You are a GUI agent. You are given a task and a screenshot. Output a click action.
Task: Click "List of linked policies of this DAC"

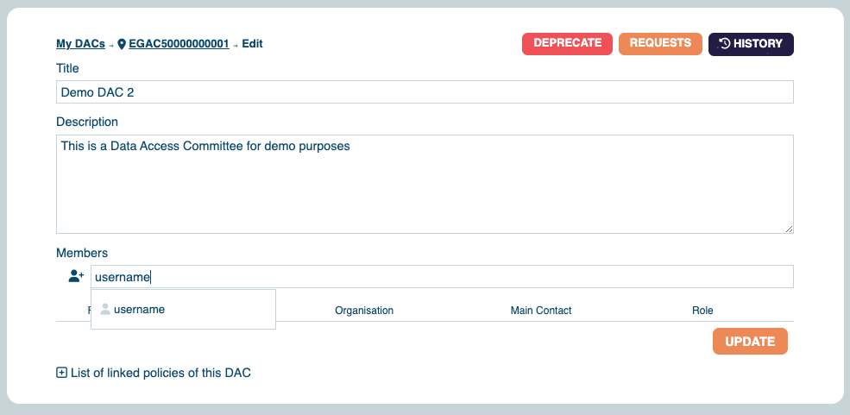[x=161, y=373]
